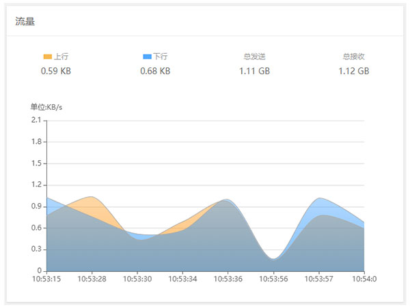Click the 10:53:28 time axis label

point(92,279)
